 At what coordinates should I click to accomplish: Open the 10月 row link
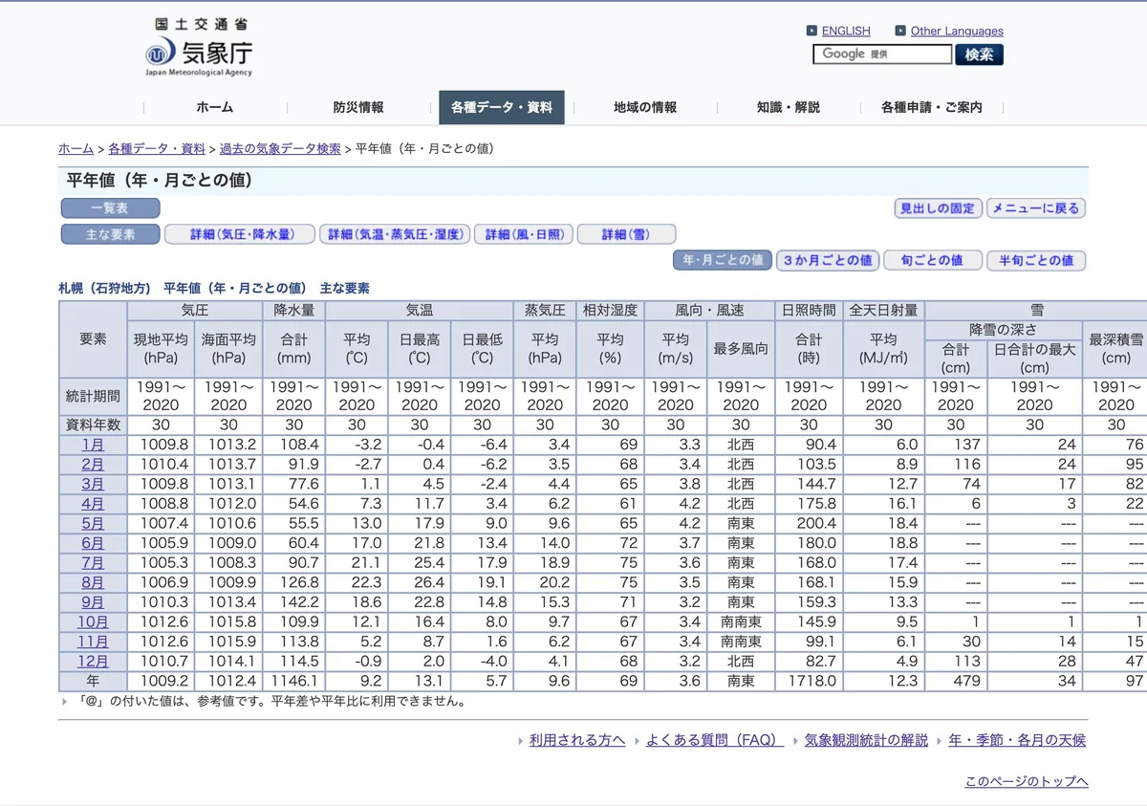click(x=93, y=622)
